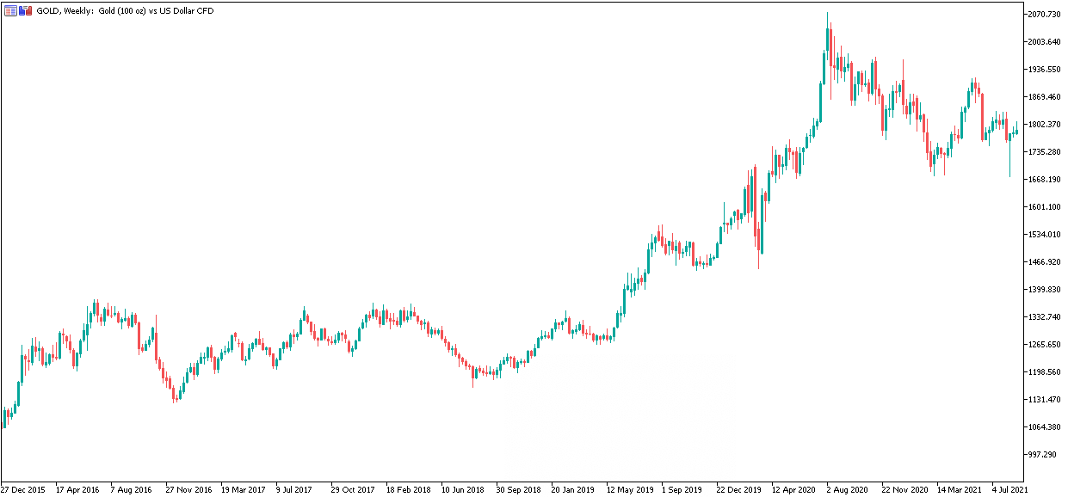Click the 22 Nov 2020 date label
Viewport: 1068px width, 497px height.
(904, 489)
